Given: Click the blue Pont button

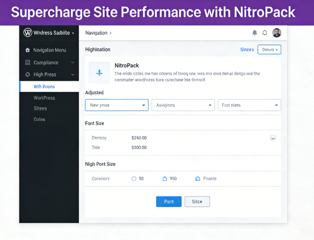Looking at the screenshot, I should pyautogui.click(x=169, y=201).
